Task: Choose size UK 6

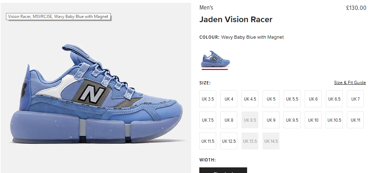Action: click(313, 99)
